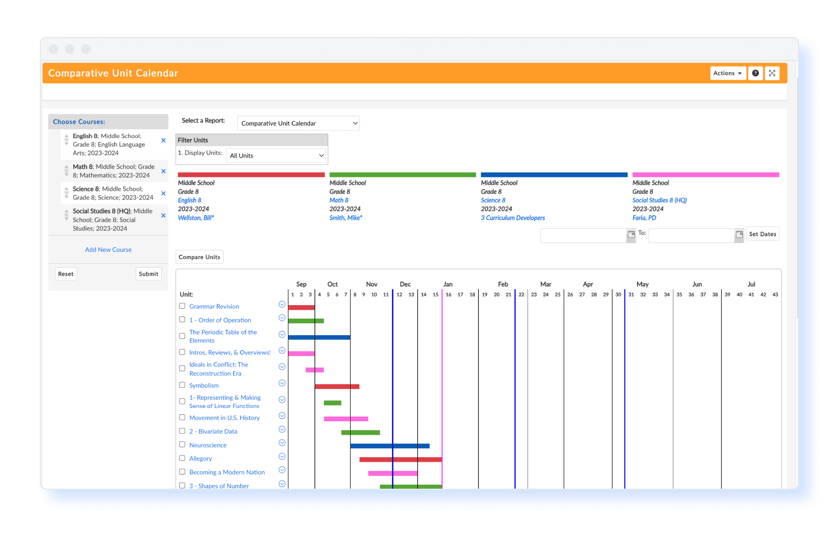This screenshot has height=543, width=839.
Task: Click reorder handle for Math 8 course
Action: tap(66, 171)
